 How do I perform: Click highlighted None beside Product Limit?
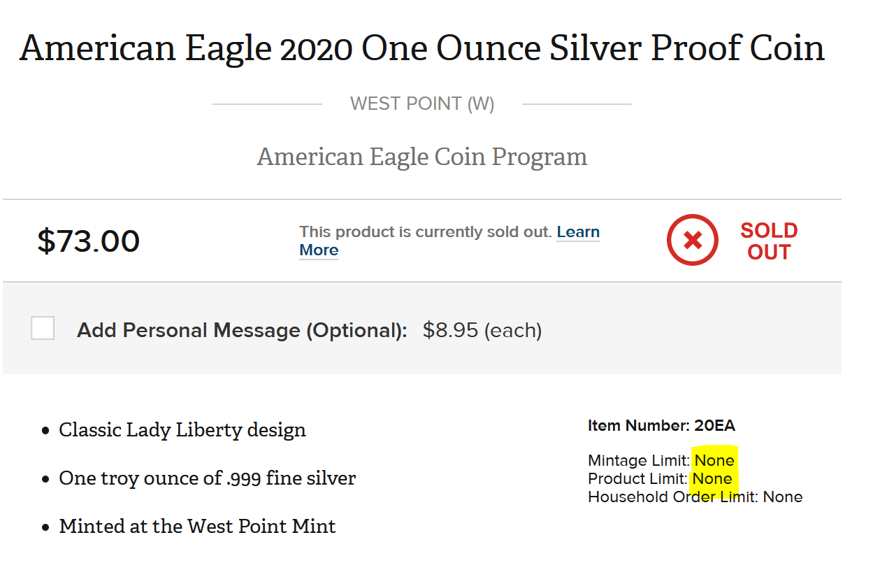(712, 479)
